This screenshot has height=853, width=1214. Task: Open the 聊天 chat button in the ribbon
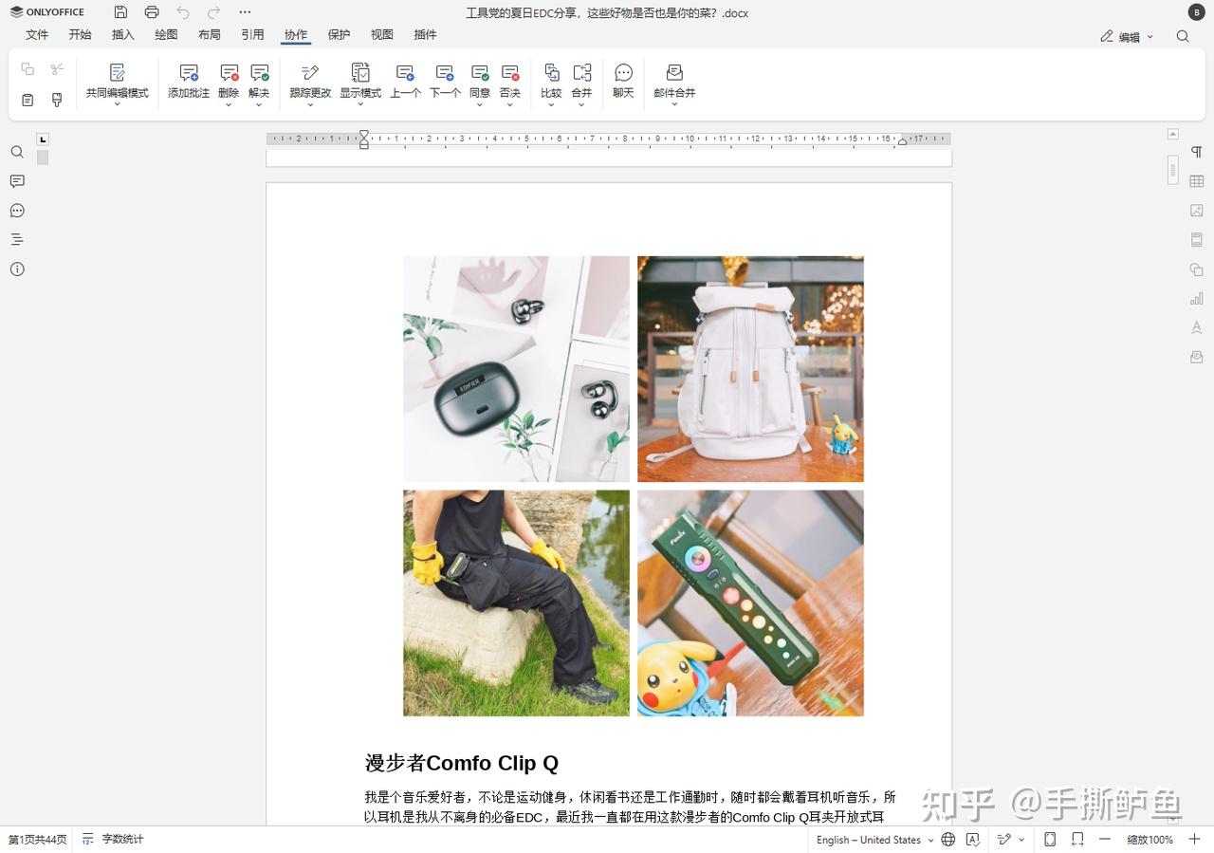[623, 82]
